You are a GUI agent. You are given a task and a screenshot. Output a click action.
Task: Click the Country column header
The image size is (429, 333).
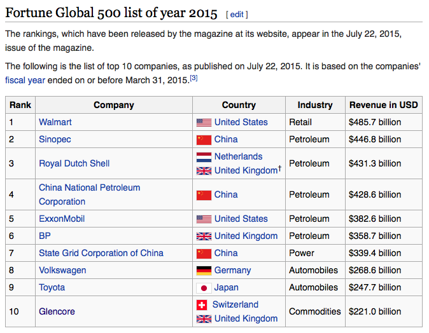(x=239, y=105)
